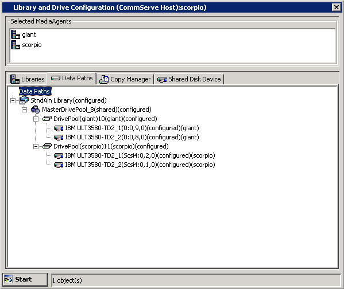This screenshot has height=289, width=344.
Task: Click the DrivePool(scorpio)11 pool icon
Action: pyautogui.click(x=47, y=146)
